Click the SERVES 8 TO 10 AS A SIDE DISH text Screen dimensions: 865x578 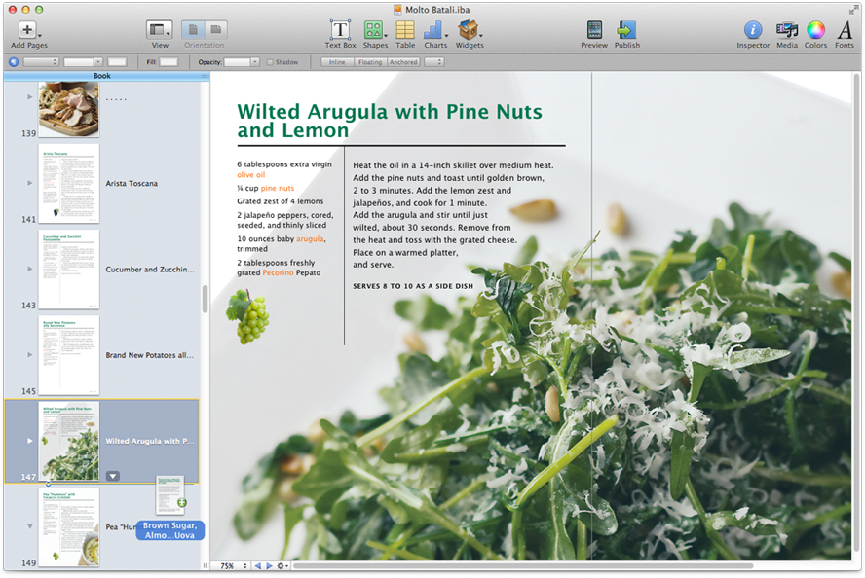click(413, 286)
